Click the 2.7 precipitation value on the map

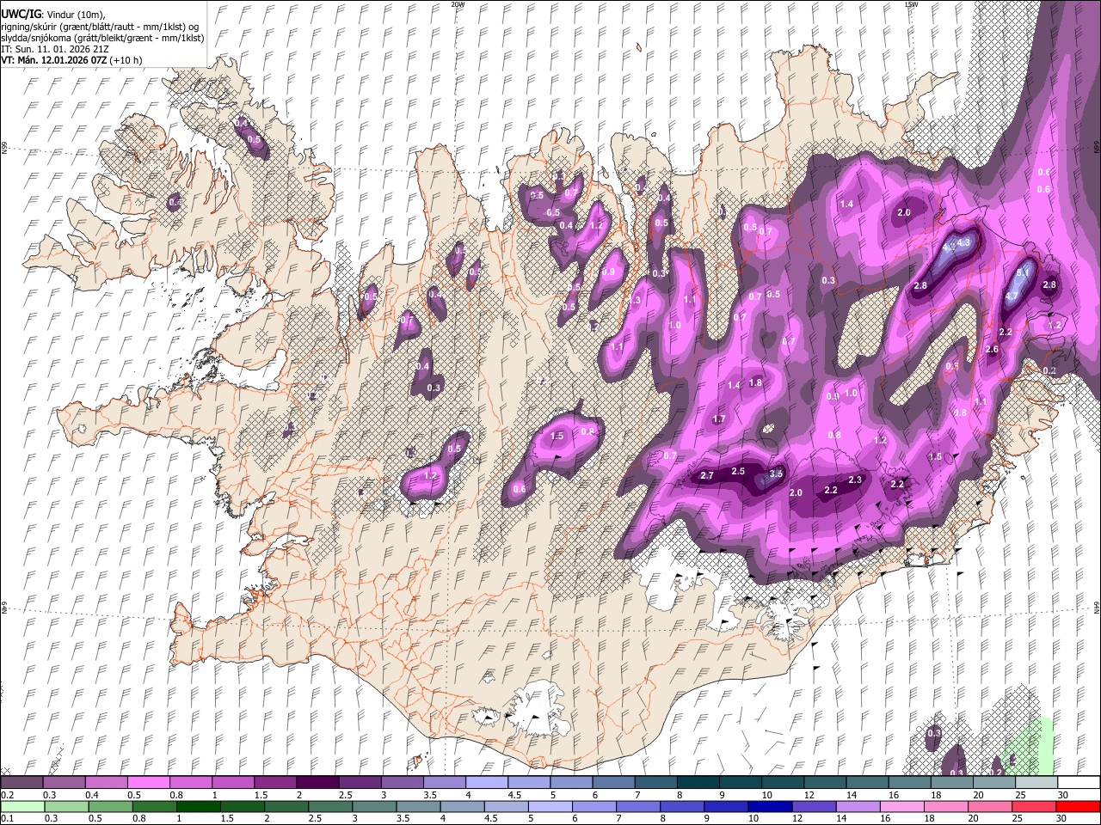[707, 476]
